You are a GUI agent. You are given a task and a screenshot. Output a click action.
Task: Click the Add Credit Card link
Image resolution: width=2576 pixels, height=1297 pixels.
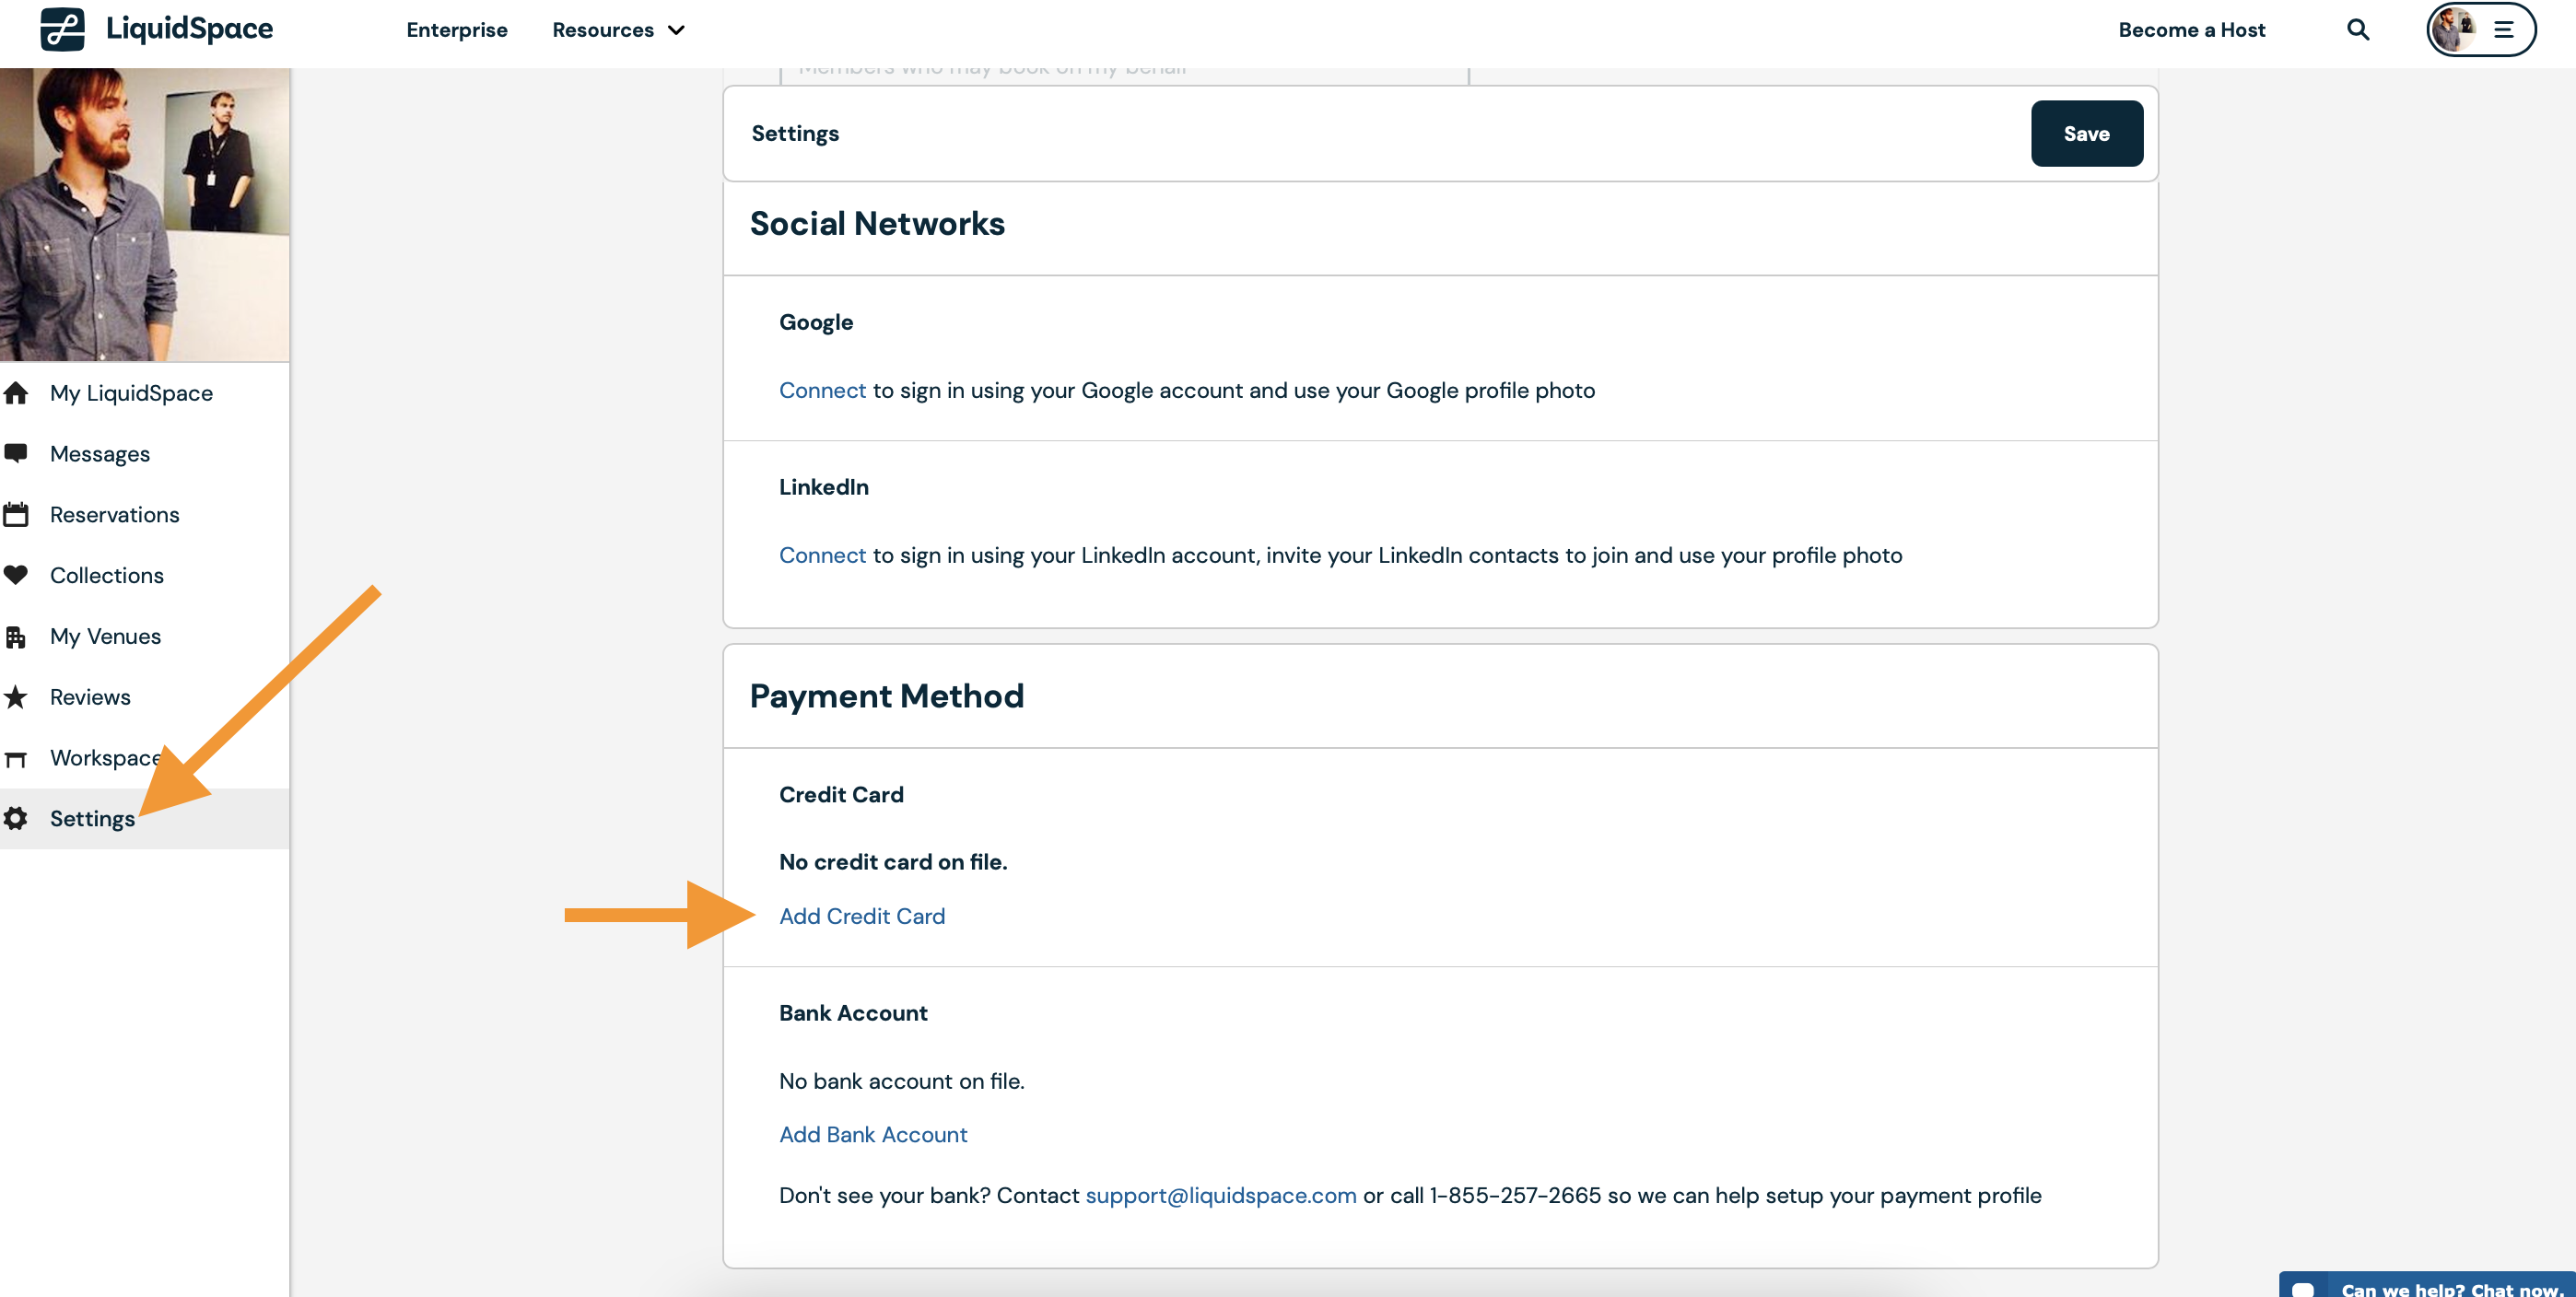click(x=861, y=916)
